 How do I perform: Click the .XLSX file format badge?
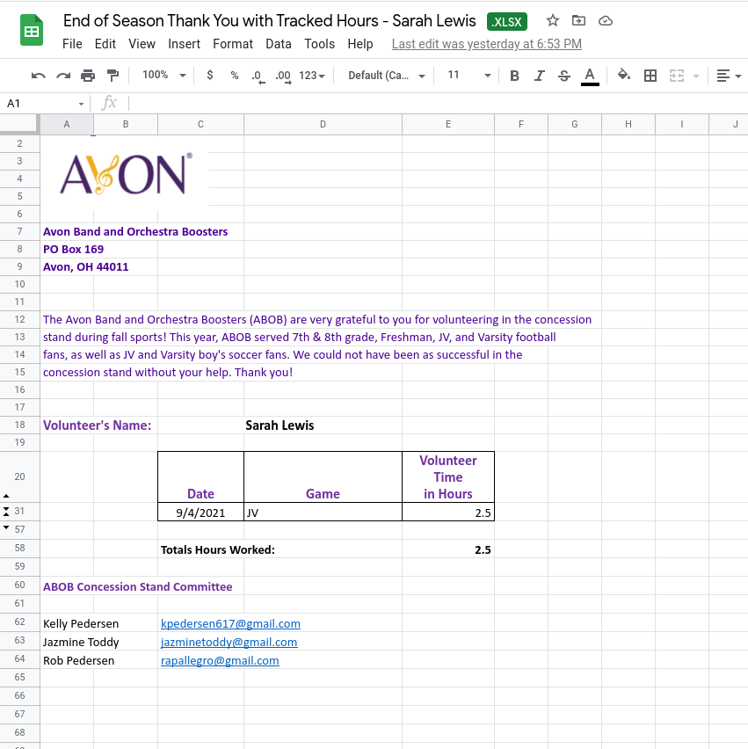(x=507, y=21)
